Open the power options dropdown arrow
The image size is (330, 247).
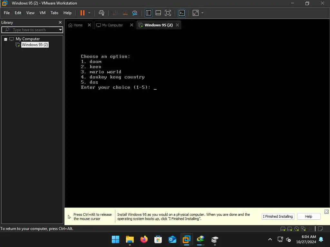pos(89,13)
